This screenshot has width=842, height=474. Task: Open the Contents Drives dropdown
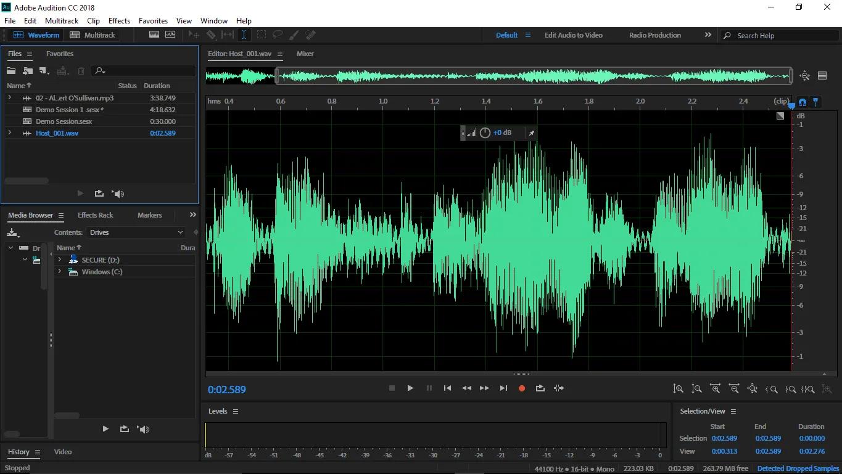136,232
